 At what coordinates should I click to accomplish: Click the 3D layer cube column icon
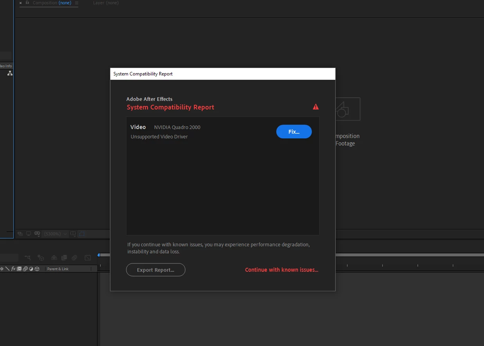click(37, 269)
